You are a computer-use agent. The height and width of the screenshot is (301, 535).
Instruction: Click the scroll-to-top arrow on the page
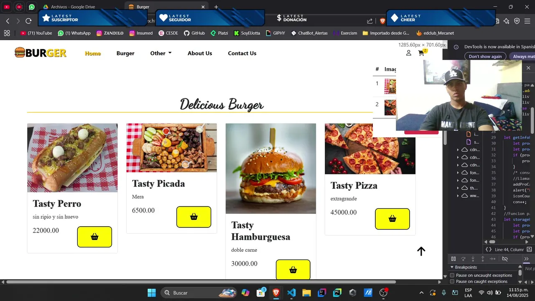(x=421, y=251)
